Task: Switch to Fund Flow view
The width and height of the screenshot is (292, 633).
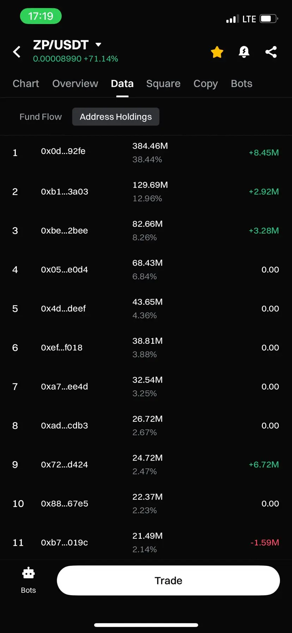Action: tap(41, 117)
